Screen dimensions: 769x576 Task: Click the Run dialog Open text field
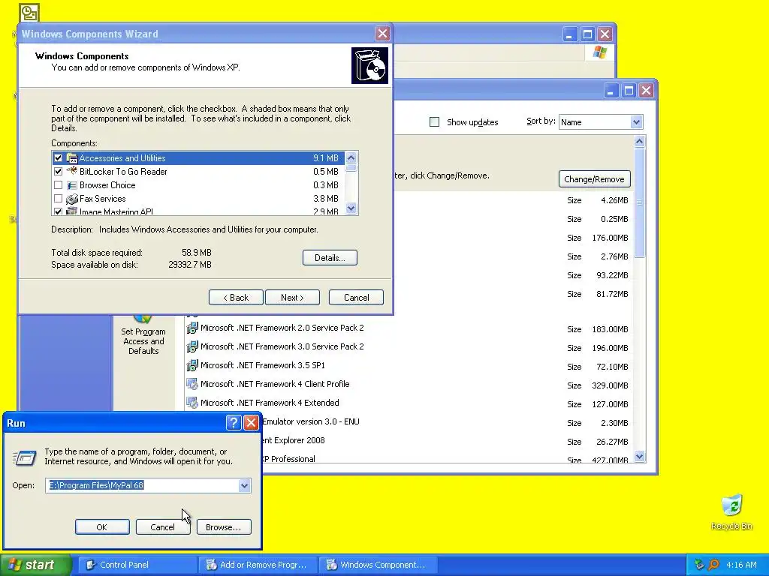coord(142,485)
